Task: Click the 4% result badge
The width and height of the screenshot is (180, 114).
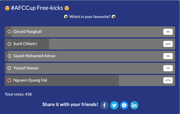Action: [168, 32]
